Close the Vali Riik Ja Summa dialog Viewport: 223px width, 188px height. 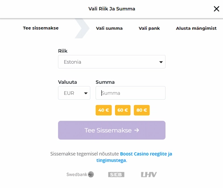click(216, 9)
